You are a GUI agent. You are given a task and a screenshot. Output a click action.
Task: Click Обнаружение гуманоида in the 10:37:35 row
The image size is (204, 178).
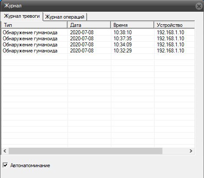click(x=30, y=39)
